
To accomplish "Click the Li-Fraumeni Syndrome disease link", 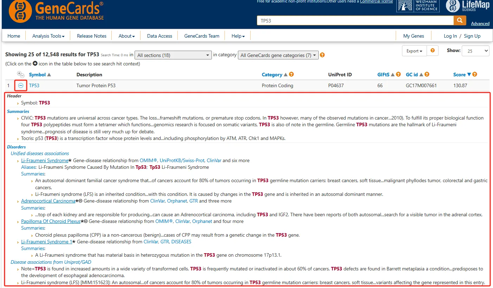I will coord(45,160).
